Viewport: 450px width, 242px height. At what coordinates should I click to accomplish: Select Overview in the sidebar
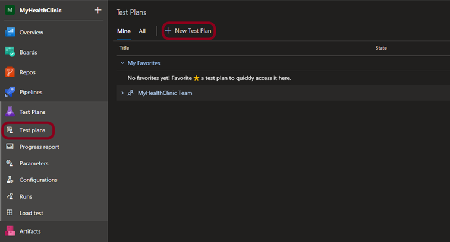coord(32,33)
